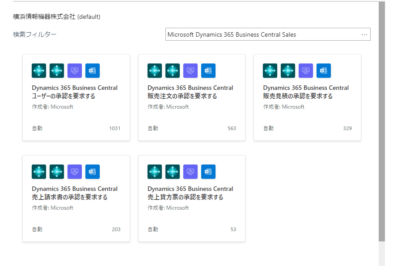Click first Business Central icon on 販売見積 card
Screen dimensions: 393x266
click(270, 71)
